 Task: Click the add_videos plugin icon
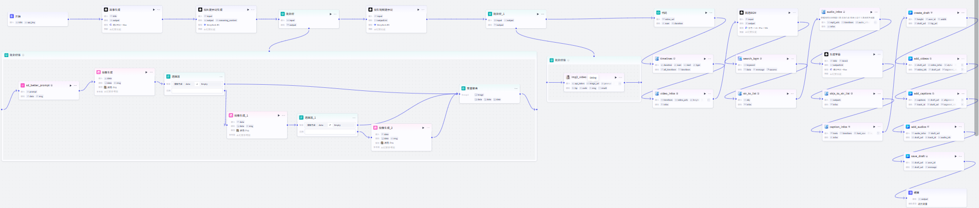click(x=910, y=59)
